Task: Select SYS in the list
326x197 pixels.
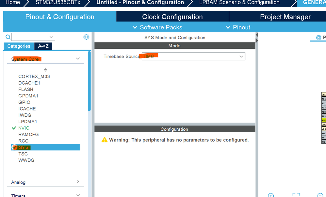Action: (x=45, y=147)
